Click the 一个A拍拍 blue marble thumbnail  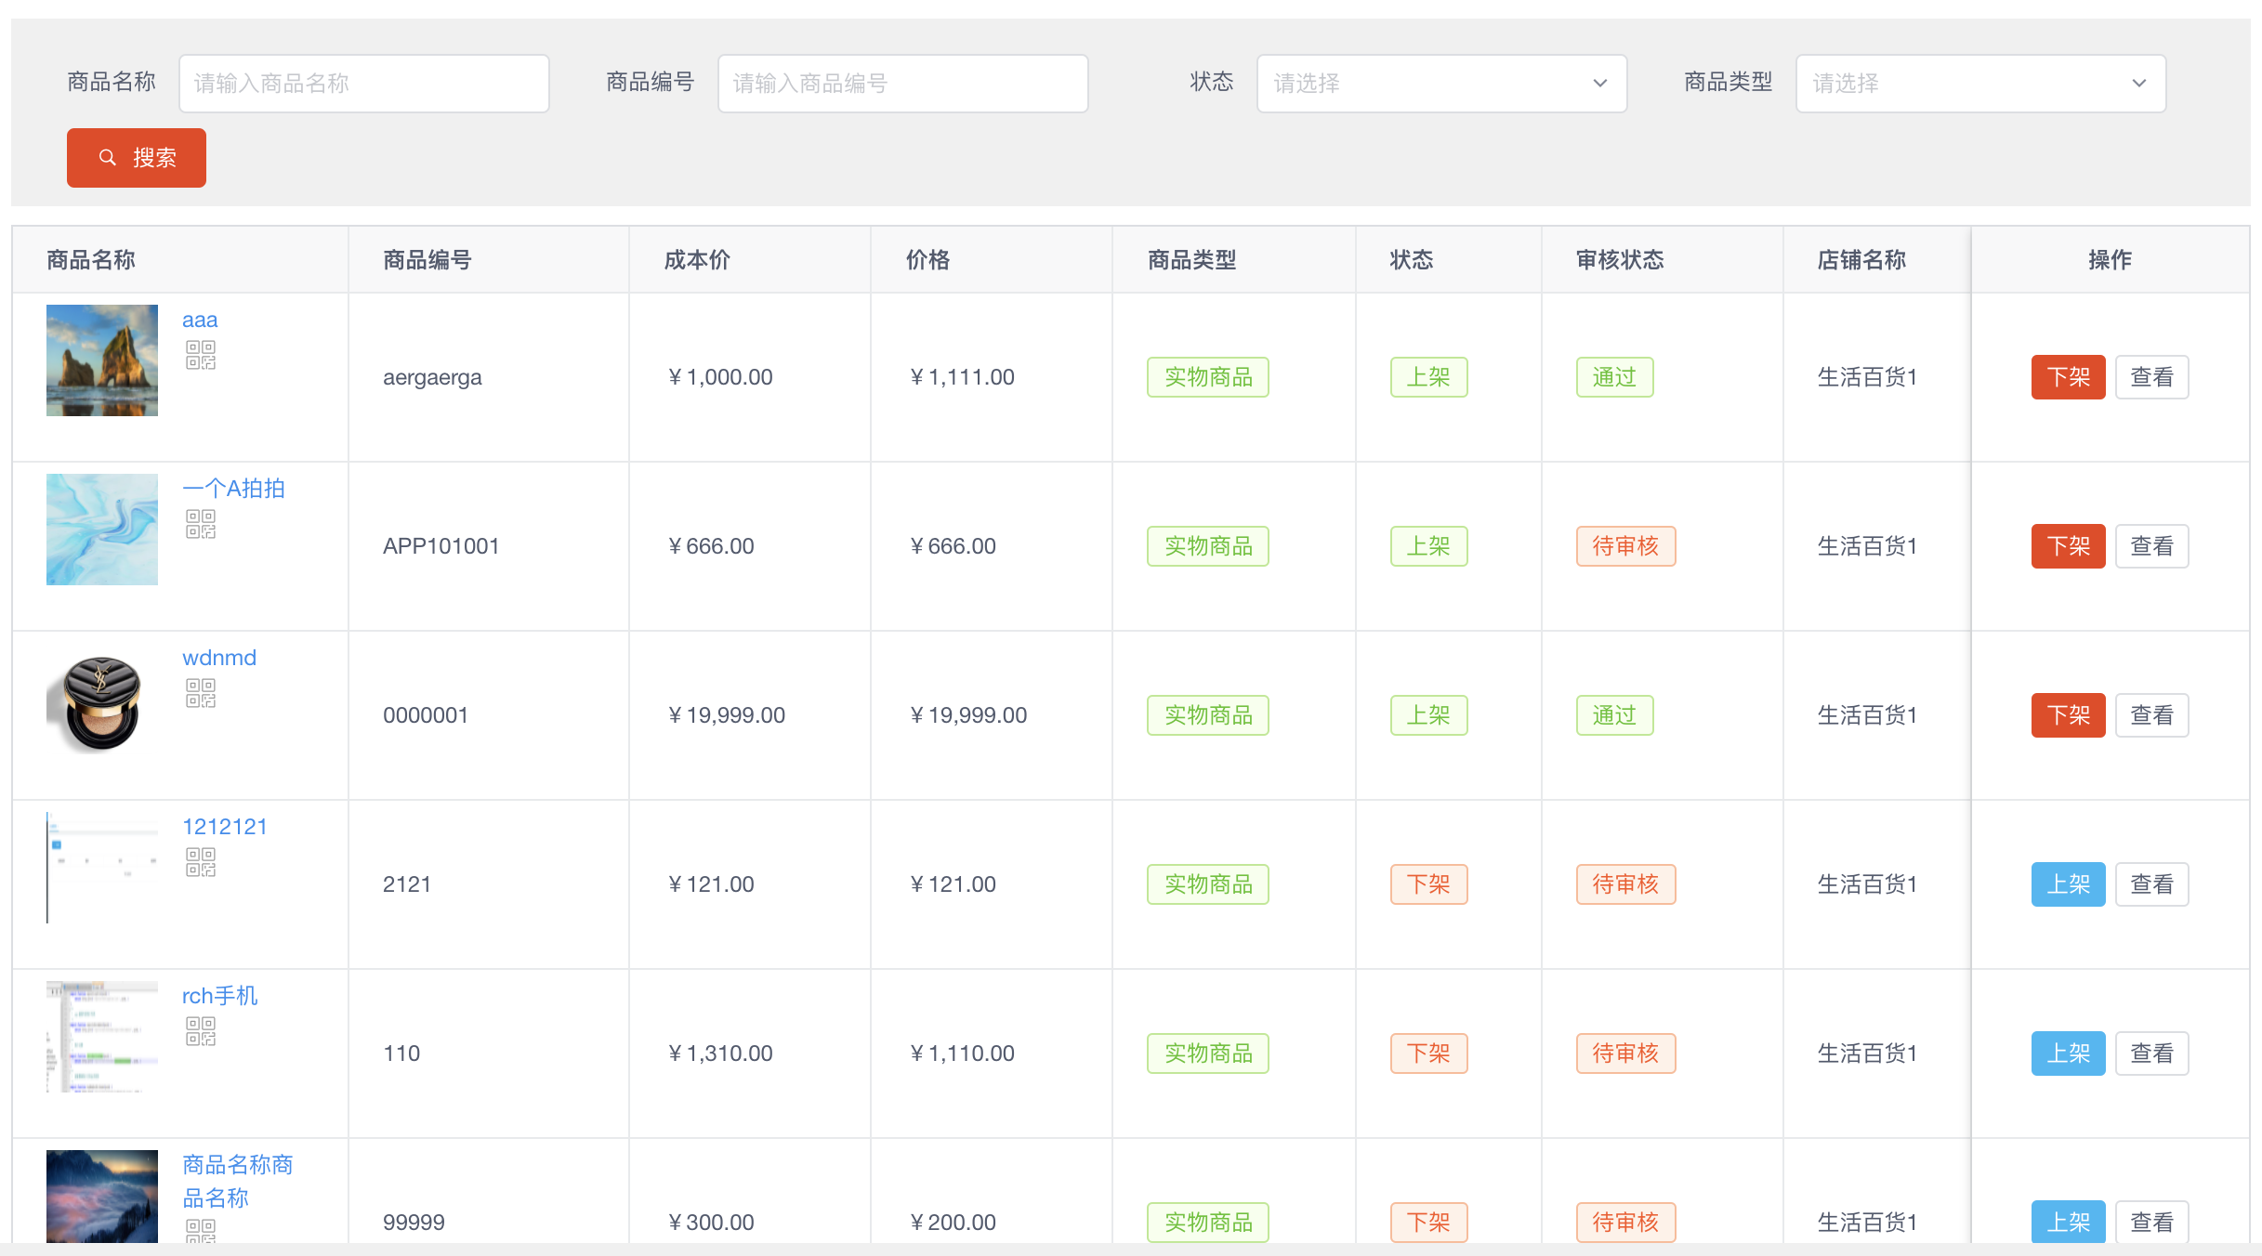(x=102, y=530)
